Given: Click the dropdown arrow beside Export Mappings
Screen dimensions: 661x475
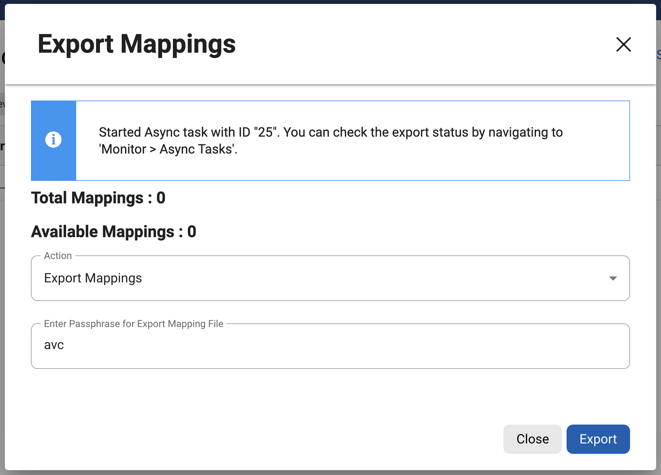Looking at the screenshot, I should [x=613, y=278].
